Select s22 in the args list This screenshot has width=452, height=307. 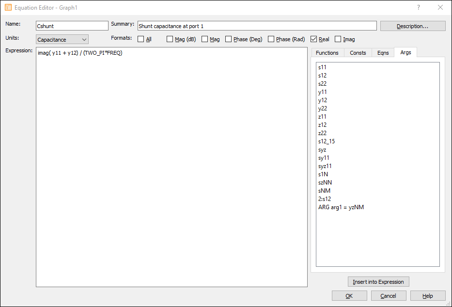point(322,83)
